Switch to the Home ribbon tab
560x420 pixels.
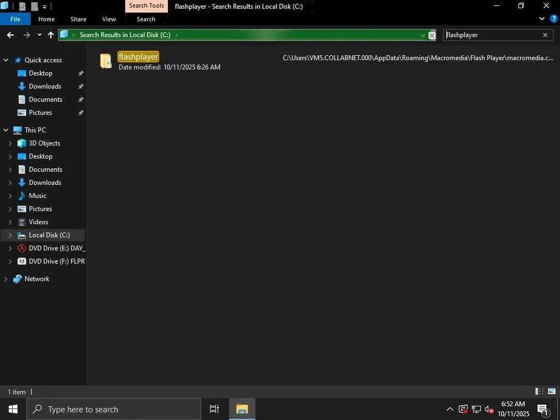pyautogui.click(x=46, y=19)
